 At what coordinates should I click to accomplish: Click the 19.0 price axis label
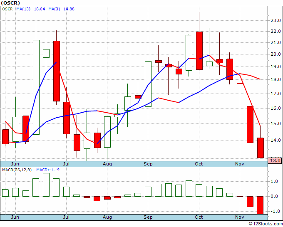click(276, 67)
